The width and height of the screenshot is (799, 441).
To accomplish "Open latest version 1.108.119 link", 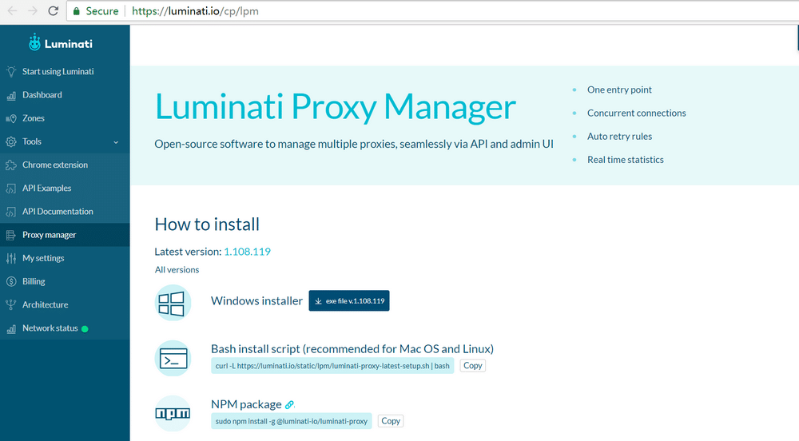I will 247,252.
